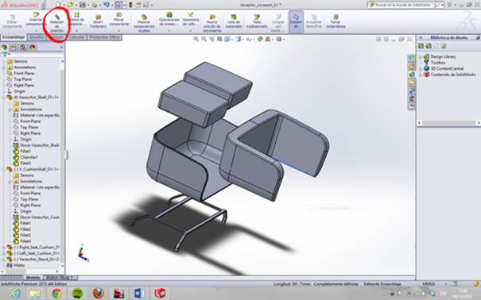
Task: Click Mostrar componentes ocultos icon
Action: click(144, 23)
